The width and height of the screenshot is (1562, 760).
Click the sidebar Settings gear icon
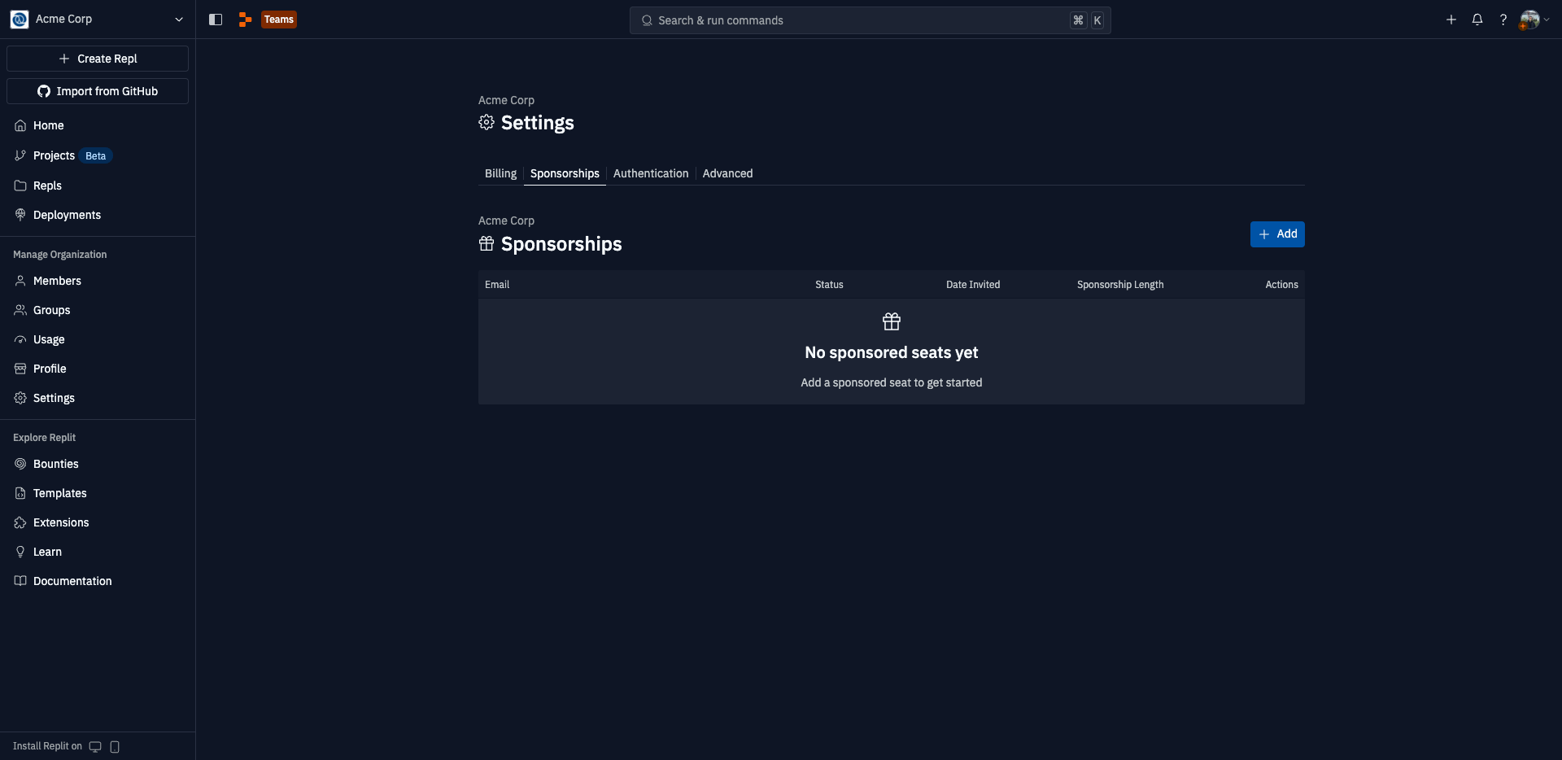point(20,398)
